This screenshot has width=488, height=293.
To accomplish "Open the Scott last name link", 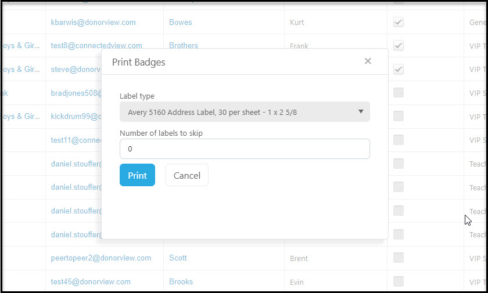I will 178,258.
